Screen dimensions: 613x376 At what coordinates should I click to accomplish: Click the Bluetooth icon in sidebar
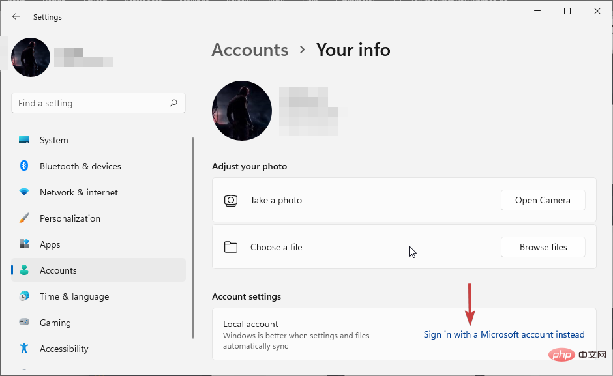[x=24, y=166]
